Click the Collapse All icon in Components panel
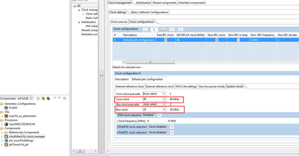The image size is (299, 156). (x=38, y=99)
